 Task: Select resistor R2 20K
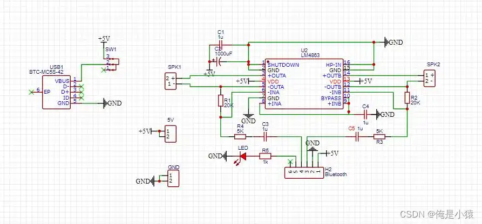(407, 97)
